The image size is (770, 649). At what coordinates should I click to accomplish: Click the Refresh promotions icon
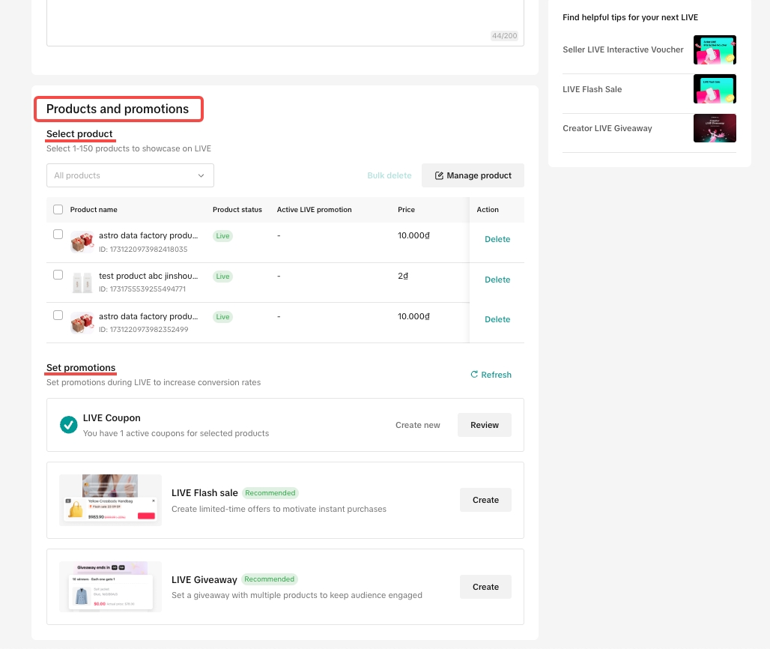[474, 375]
